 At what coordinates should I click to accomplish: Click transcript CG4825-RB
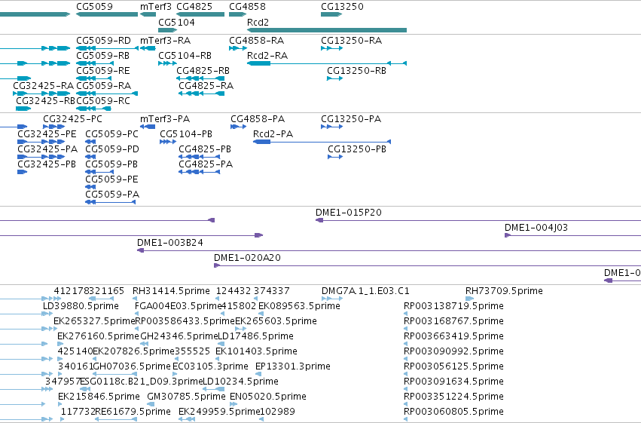[202, 78]
